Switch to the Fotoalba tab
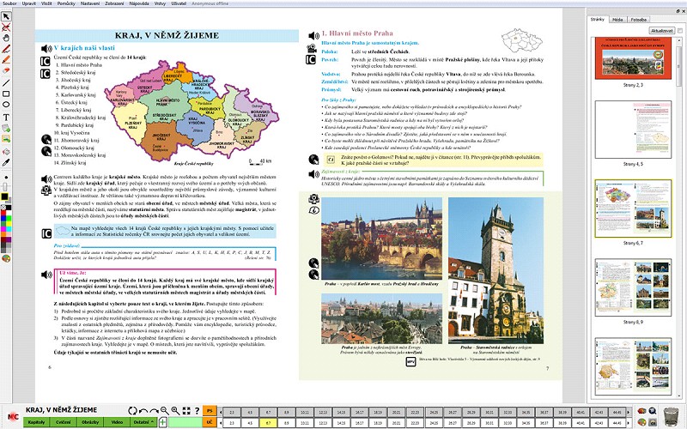Image resolution: width=687 pixels, height=429 pixels. point(638,20)
